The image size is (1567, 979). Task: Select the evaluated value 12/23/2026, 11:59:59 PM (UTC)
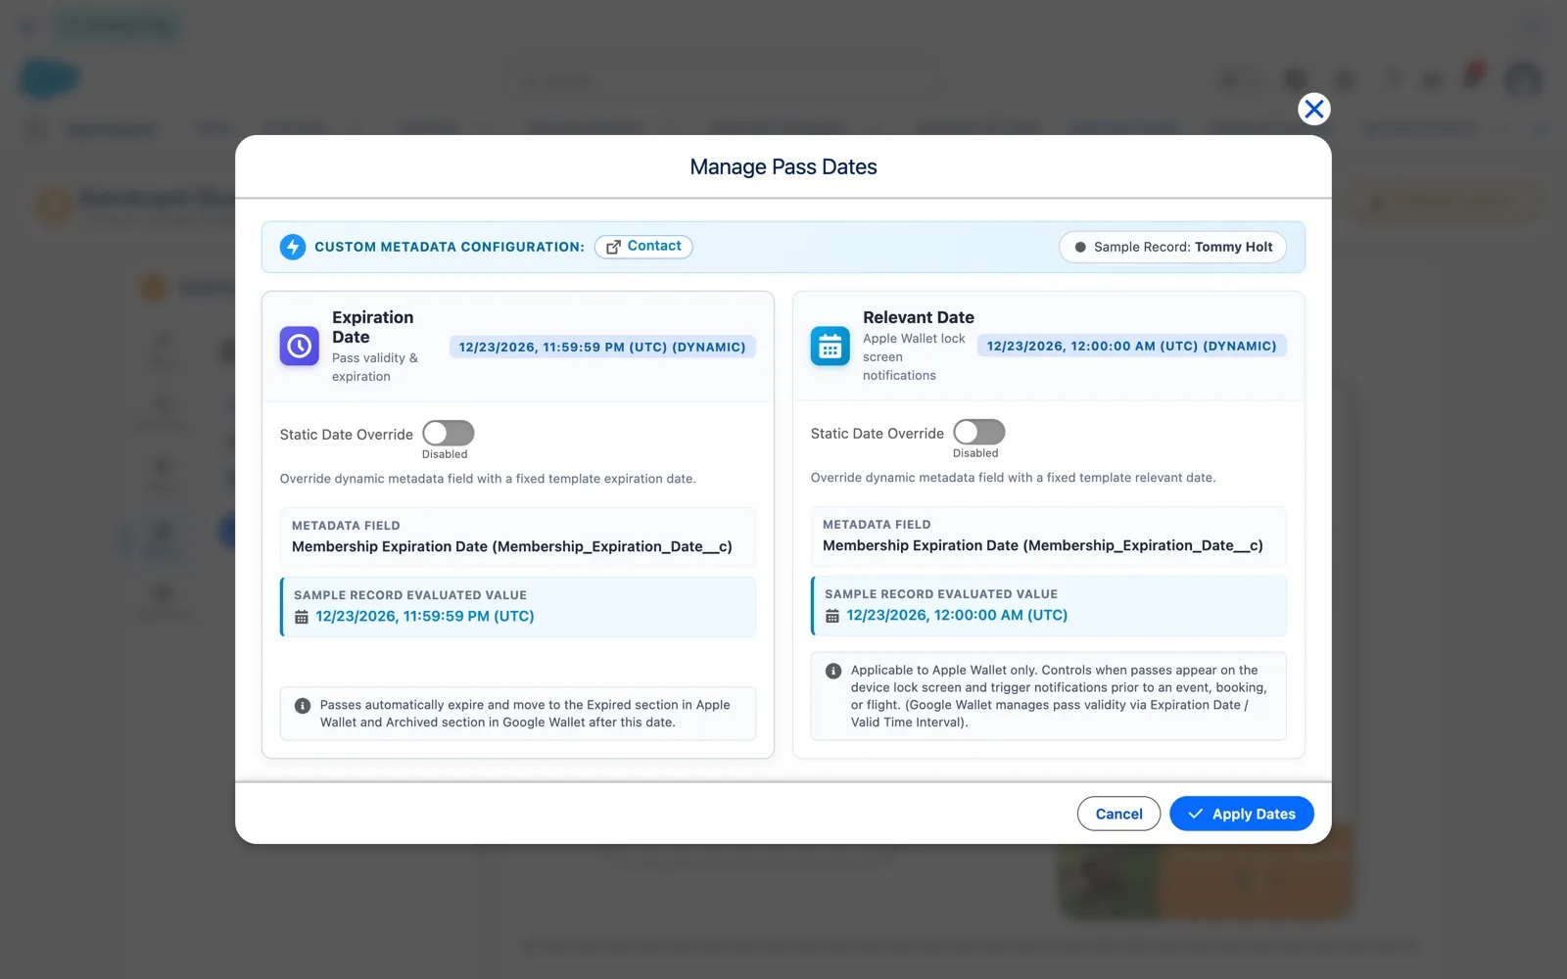[425, 616]
